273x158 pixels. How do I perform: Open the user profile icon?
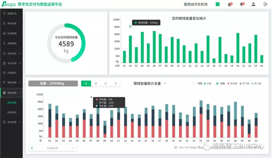pyautogui.click(x=253, y=4)
